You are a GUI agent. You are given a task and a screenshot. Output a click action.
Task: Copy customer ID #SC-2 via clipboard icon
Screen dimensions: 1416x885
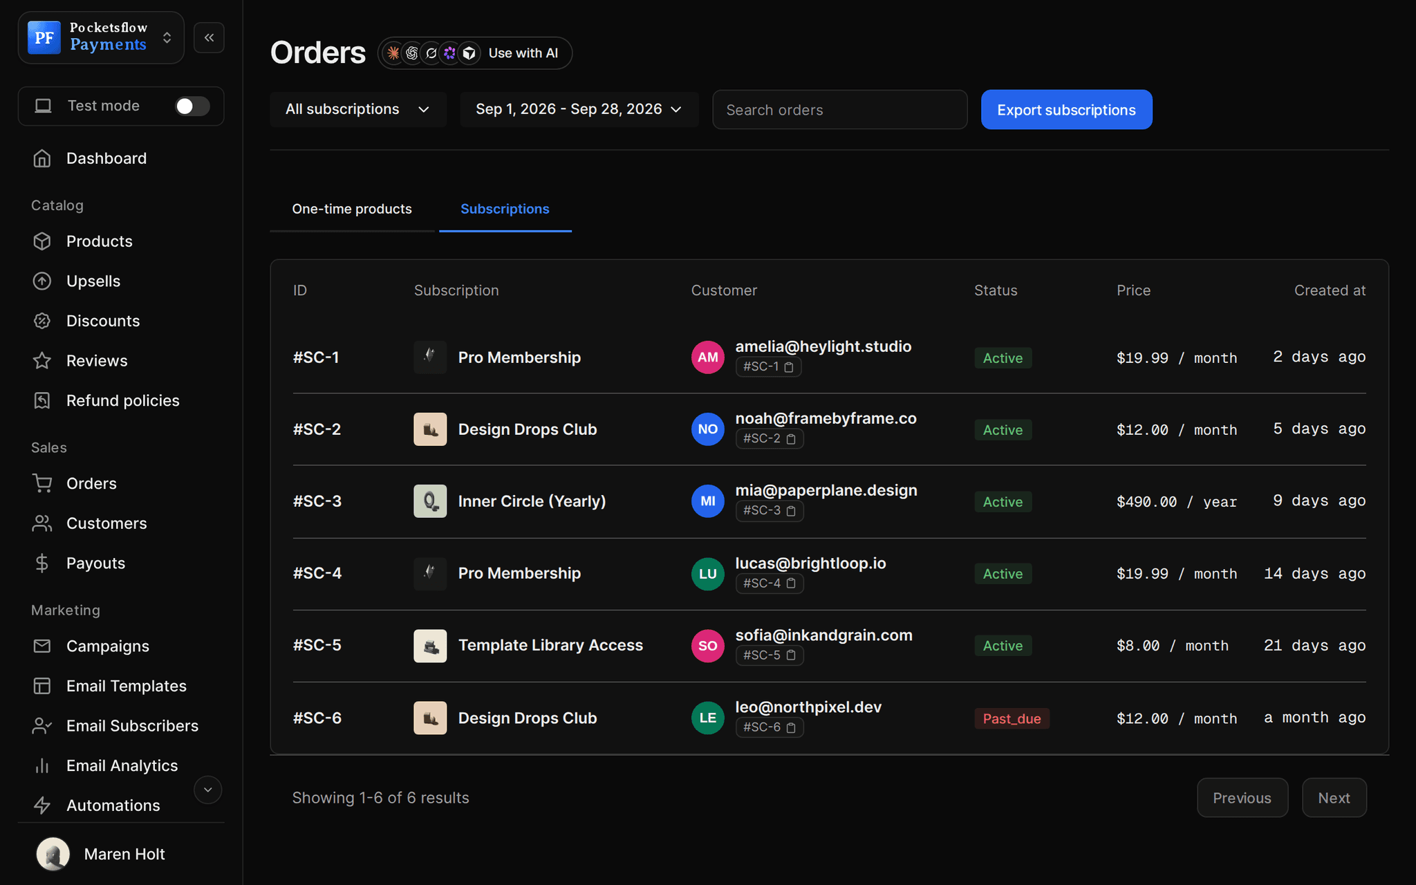point(792,439)
